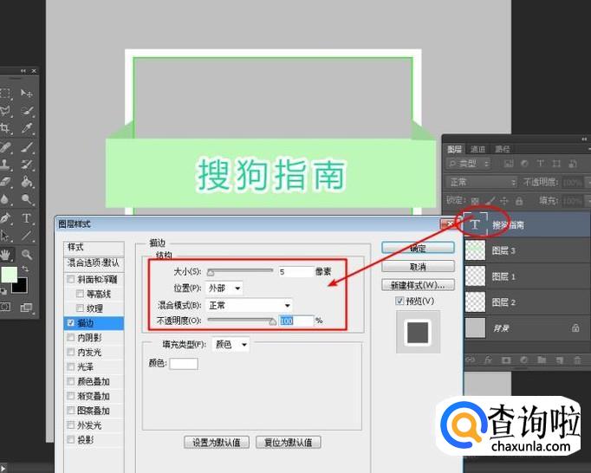The width and height of the screenshot is (591, 473).
Task: Select the Path Selection tool
Action: click(x=5, y=236)
